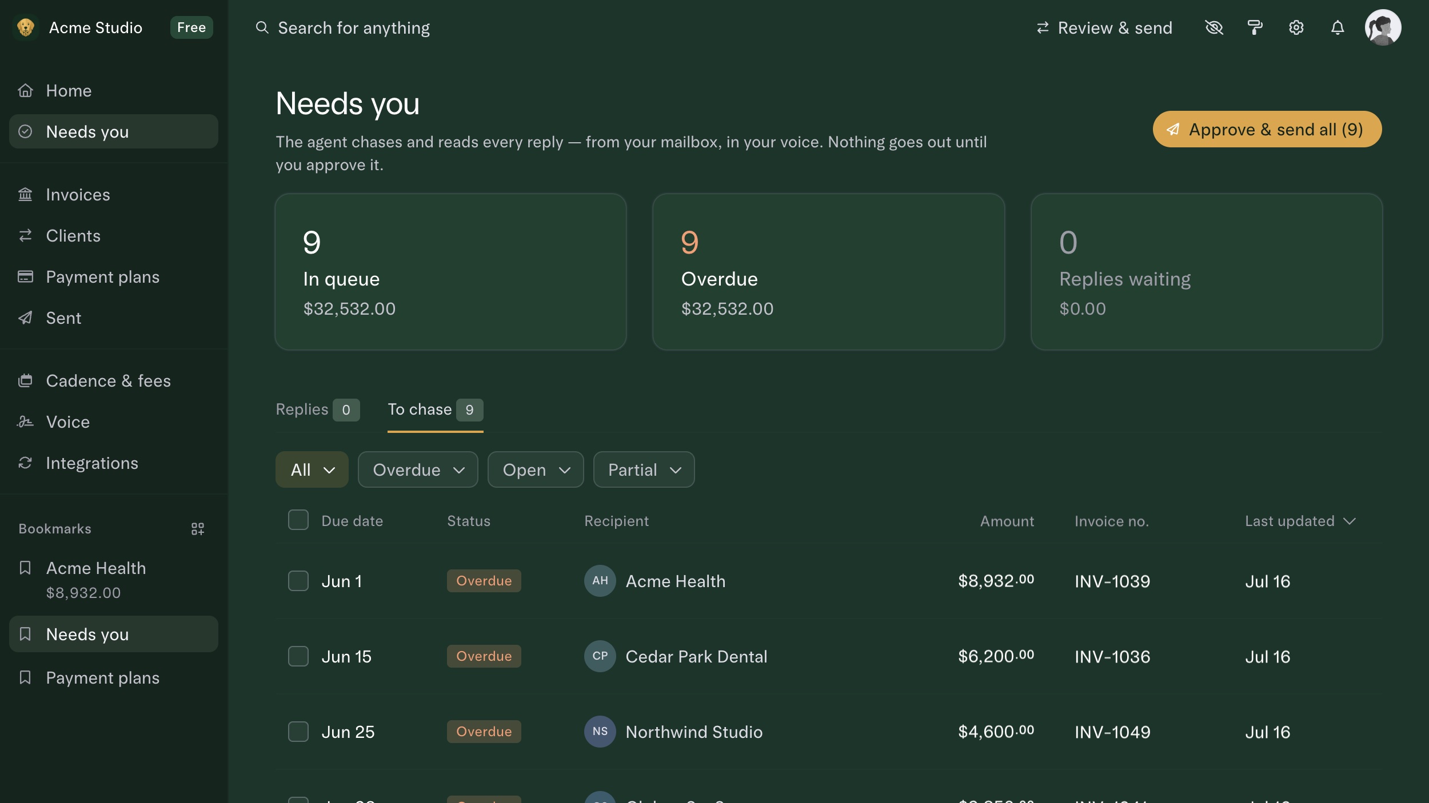The image size is (1429, 803).
Task: Check the select-all header checkbox
Action: (298, 520)
